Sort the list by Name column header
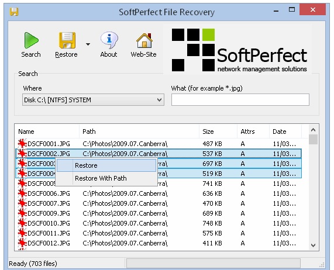This screenshot has height=270, width=334. (x=47, y=131)
